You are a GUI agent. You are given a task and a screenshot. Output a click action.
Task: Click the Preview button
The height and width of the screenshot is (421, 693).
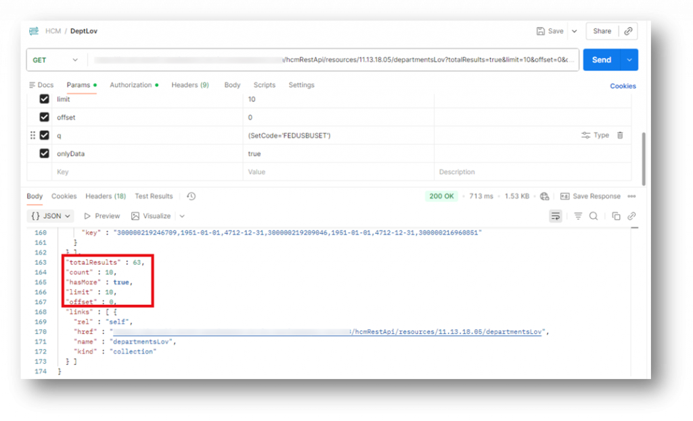(x=102, y=216)
